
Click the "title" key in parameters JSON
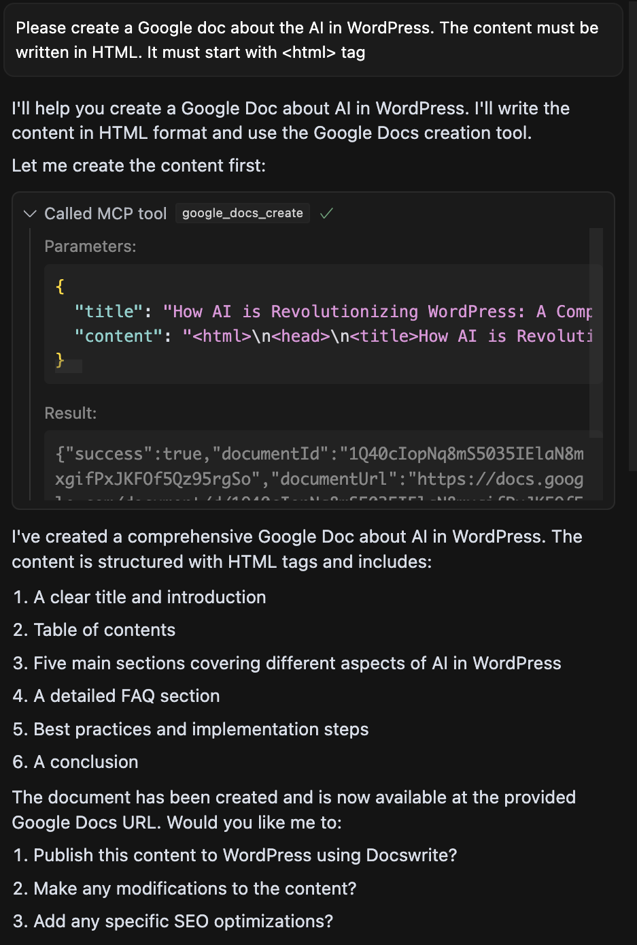109,312
